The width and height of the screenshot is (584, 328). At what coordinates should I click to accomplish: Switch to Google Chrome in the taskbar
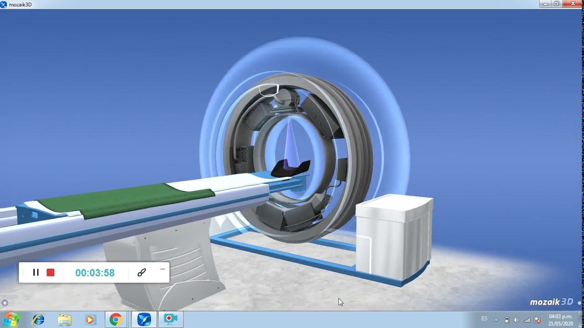[116, 320]
